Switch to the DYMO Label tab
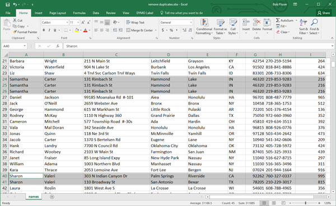The width and height of the screenshot is (336, 206). point(144,13)
